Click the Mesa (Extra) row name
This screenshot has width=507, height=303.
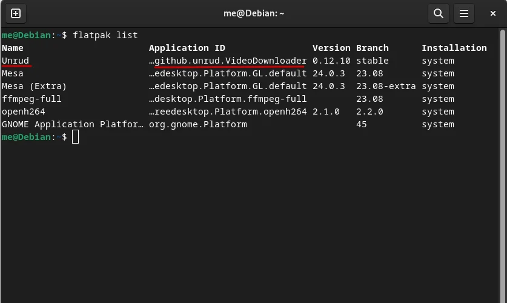(x=34, y=86)
